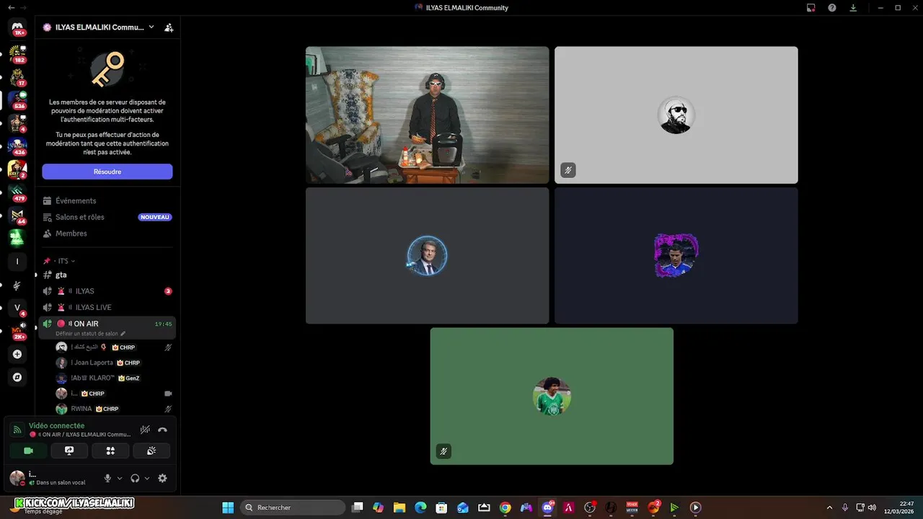Click the NOUVEAU badge beside Salons et rôles
The height and width of the screenshot is (519, 923).
[155, 217]
